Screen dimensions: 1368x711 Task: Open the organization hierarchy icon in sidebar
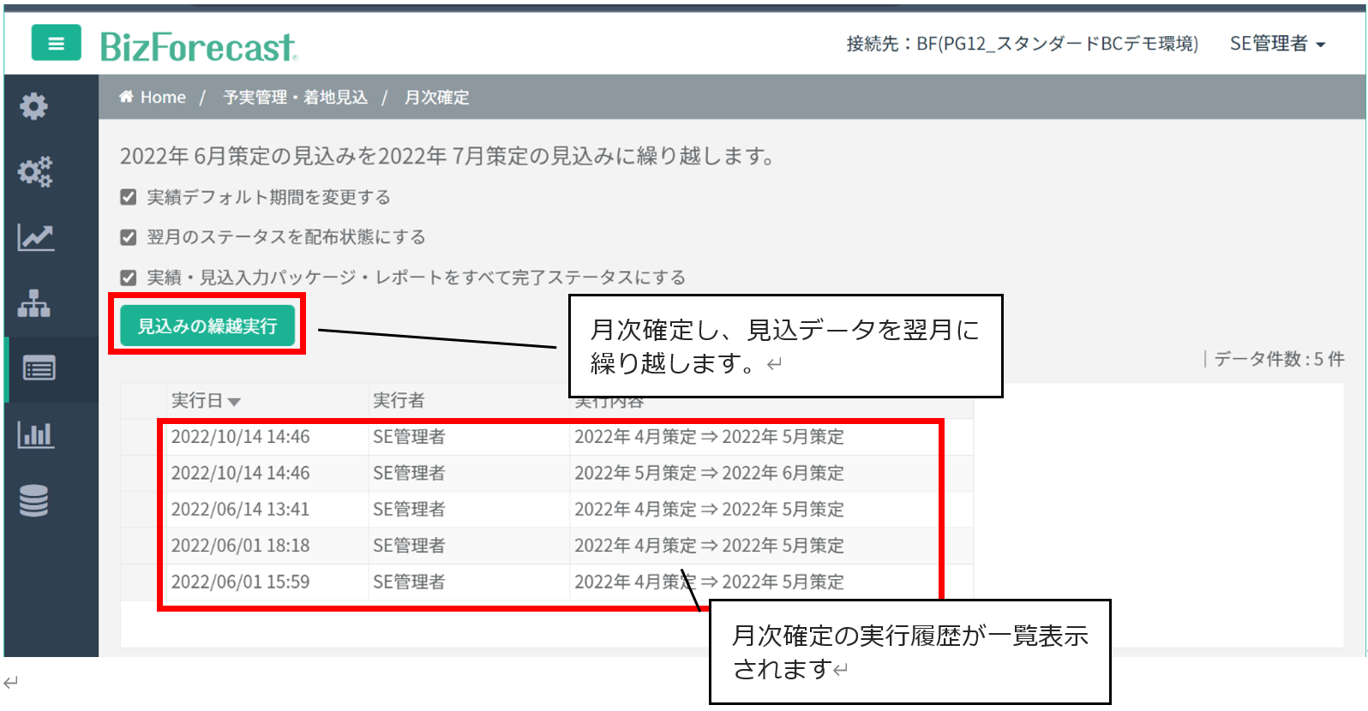34,303
